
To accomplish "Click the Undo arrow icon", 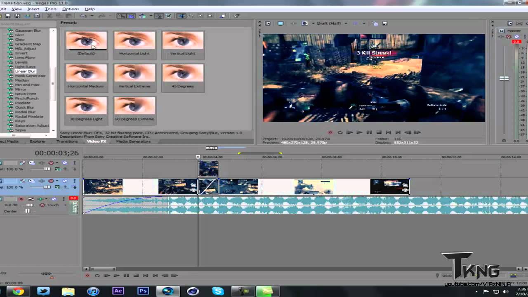I will [x=83, y=16].
